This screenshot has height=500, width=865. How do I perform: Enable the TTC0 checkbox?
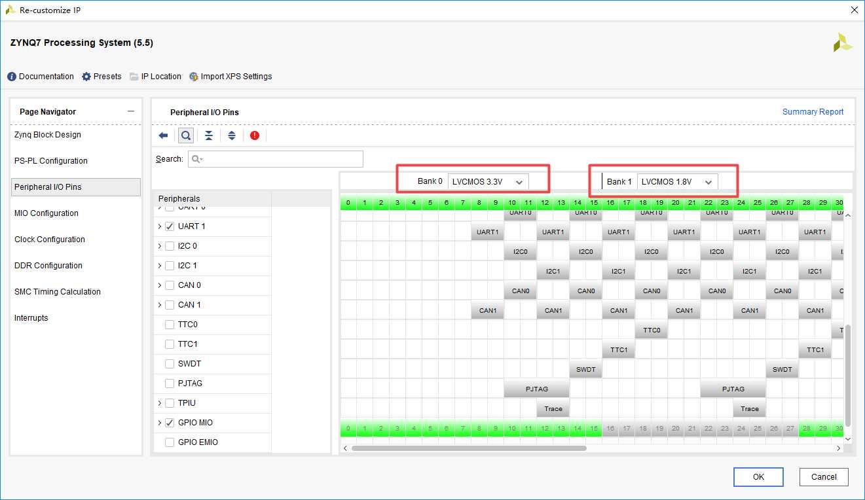(x=170, y=325)
